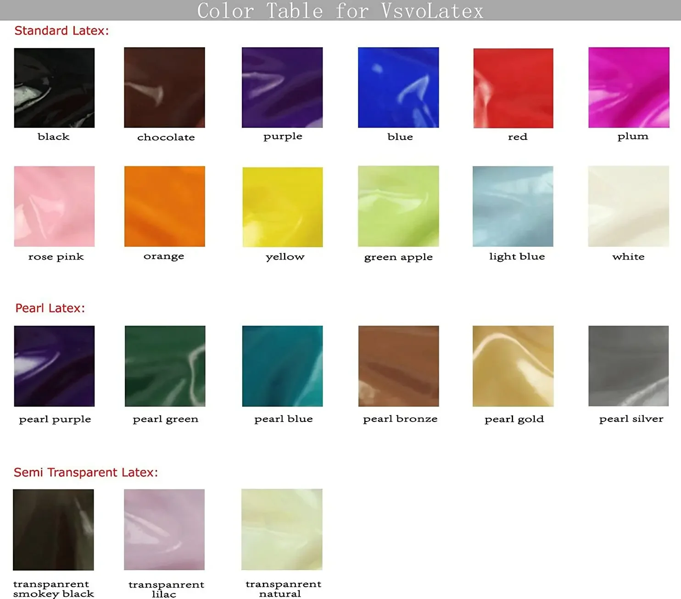This screenshot has height=599, width=681.
Task: Select the black latex swatch
Action: coord(54,88)
